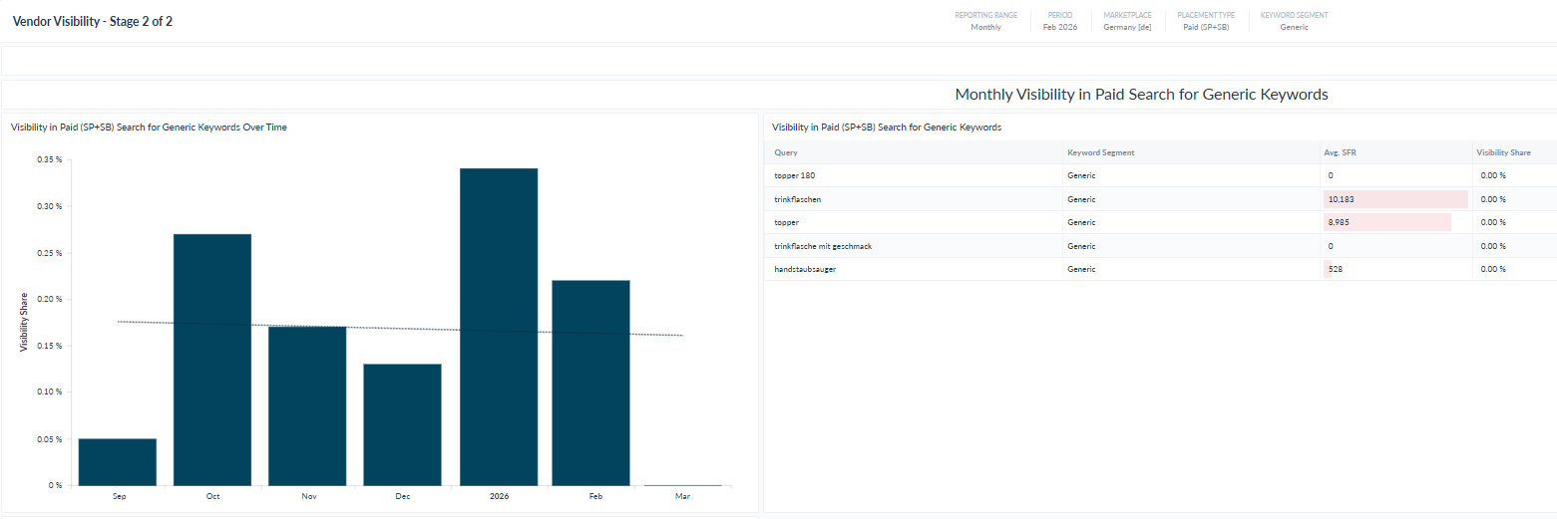Open the Marketplace Germany [de] filter
Image resolution: width=1557 pixels, height=519 pixels.
[1127, 21]
